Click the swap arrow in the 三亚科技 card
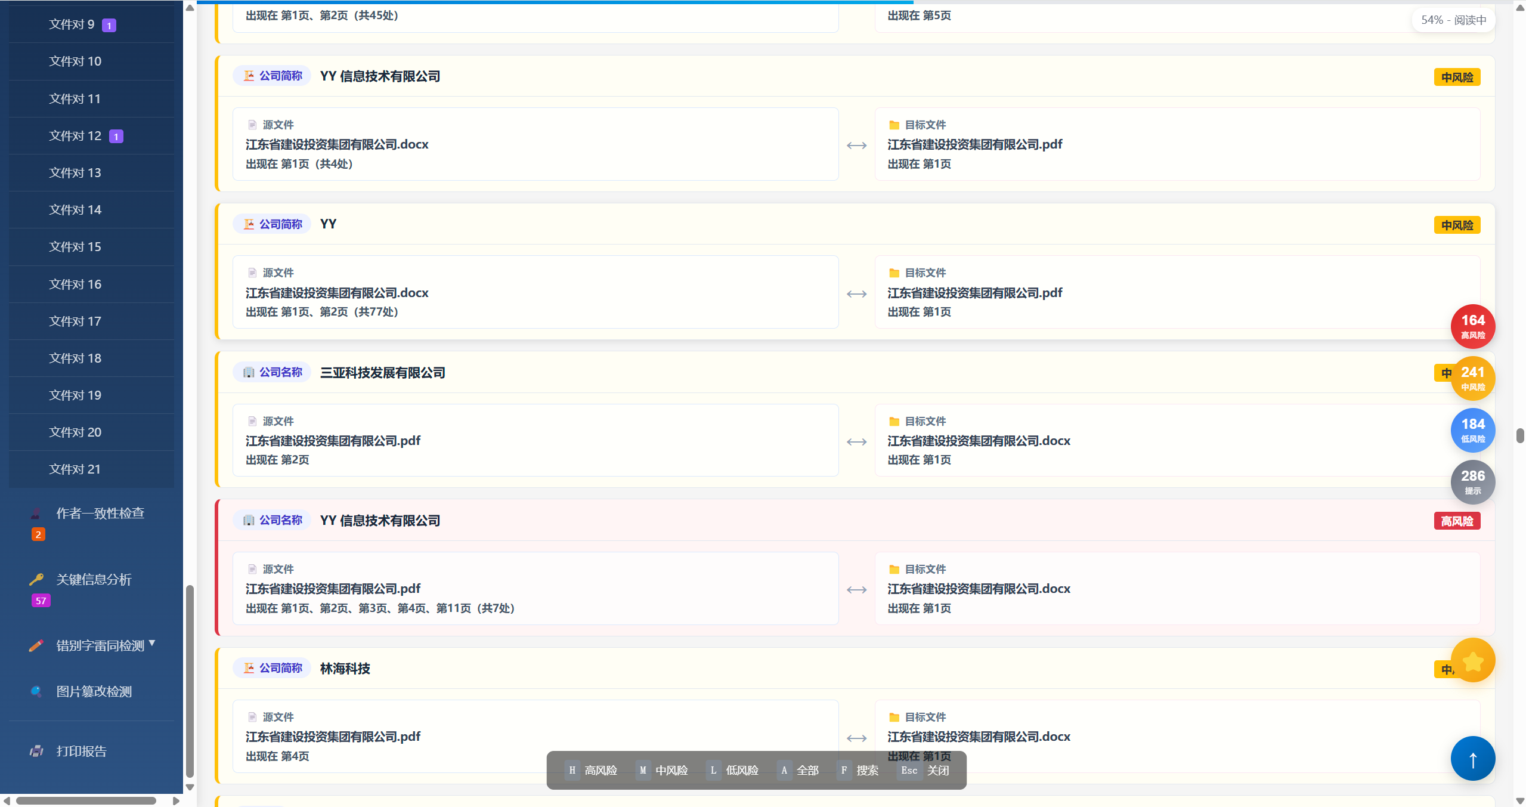The image size is (1526, 807). click(x=856, y=442)
